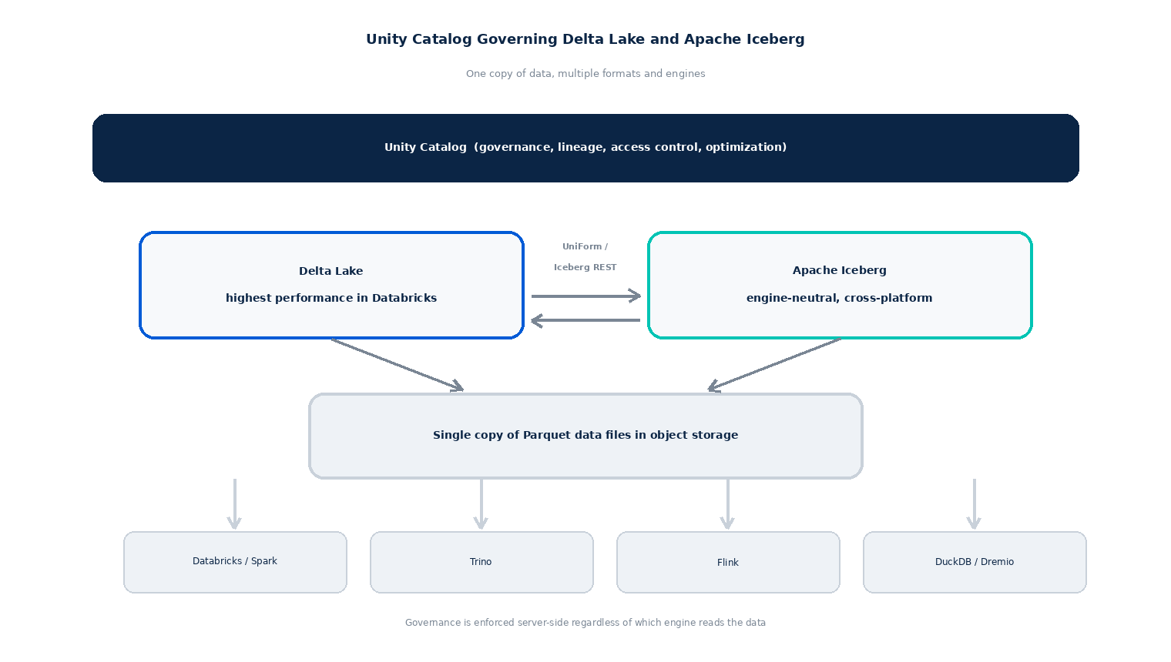Image resolution: width=1171 pixels, height=662 pixels.
Task: Click the 'Iceberg REST' label
Action: coord(585,267)
